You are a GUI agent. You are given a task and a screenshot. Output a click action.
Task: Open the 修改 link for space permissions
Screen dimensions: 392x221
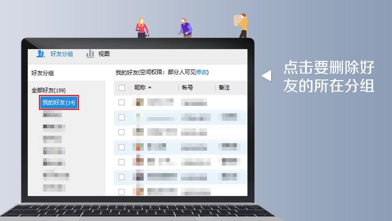point(202,72)
